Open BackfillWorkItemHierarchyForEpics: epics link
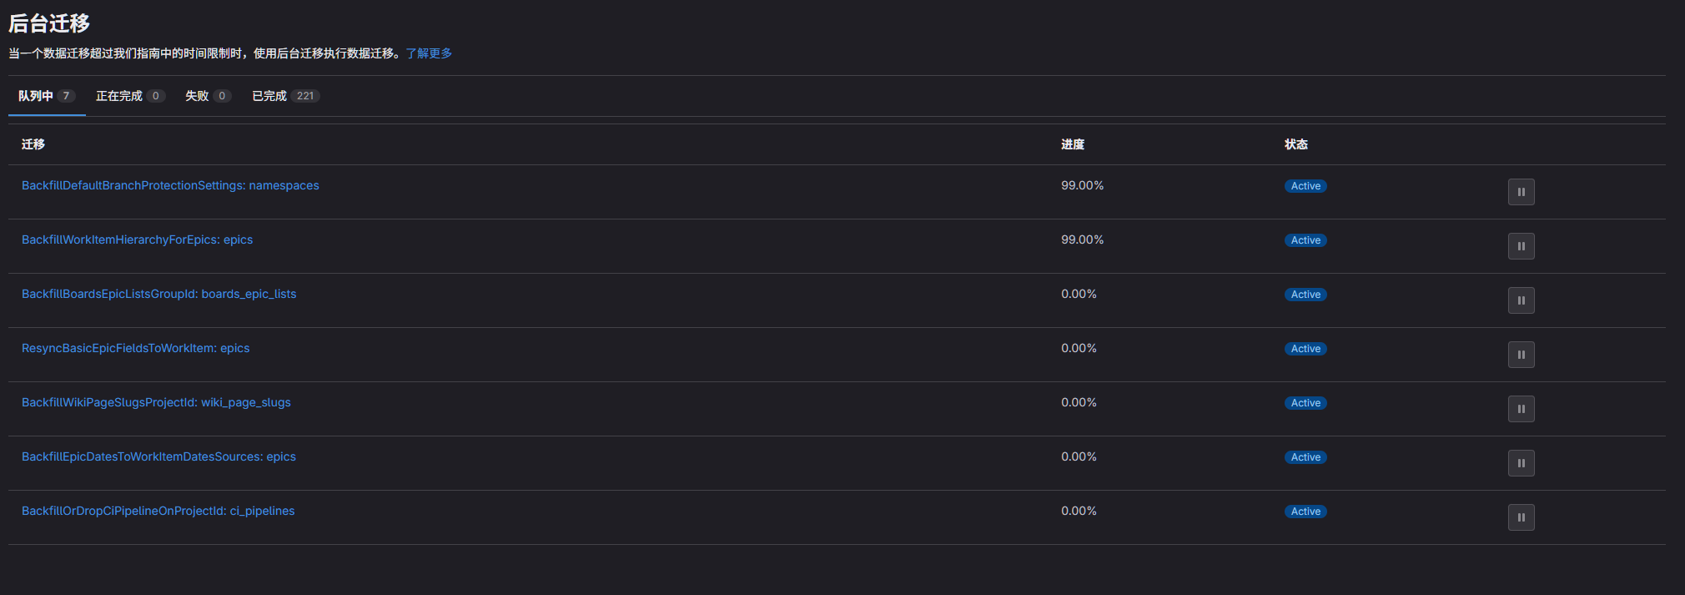The width and height of the screenshot is (1685, 595). click(137, 240)
